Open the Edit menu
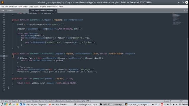The image size is (189, 106). coord(6,6)
